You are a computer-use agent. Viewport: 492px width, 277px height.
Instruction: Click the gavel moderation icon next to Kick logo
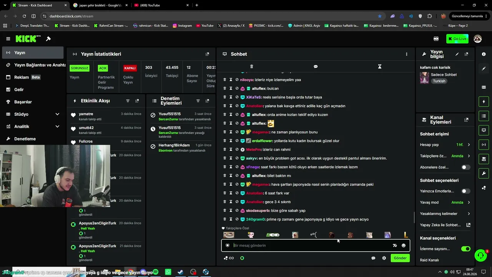point(48,39)
